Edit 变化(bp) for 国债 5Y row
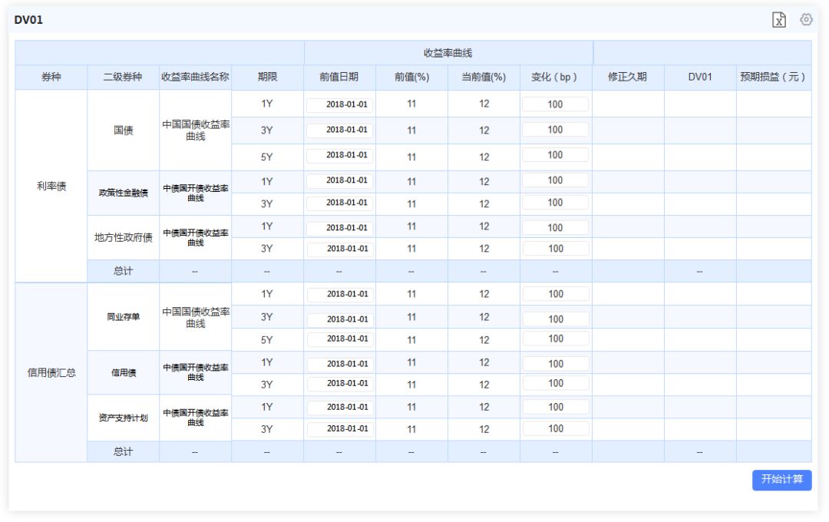 click(x=555, y=155)
